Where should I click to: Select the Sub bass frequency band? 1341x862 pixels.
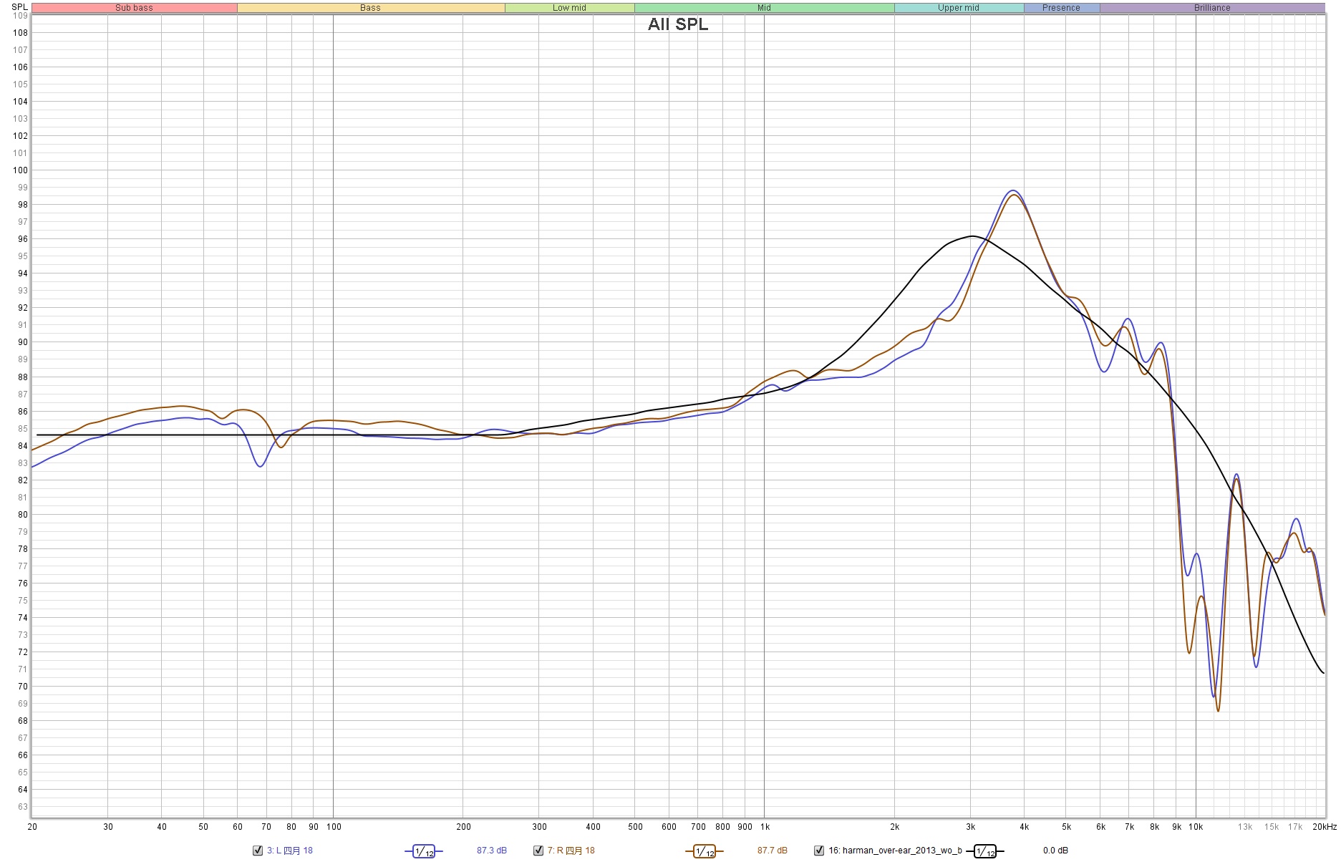[x=134, y=8]
